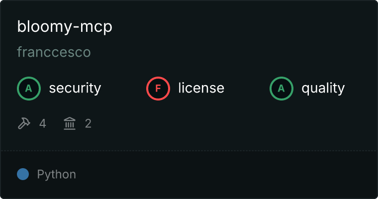Click the letter A inside quality circle
Image resolution: width=378 pixels, height=199 pixels.
click(x=282, y=89)
